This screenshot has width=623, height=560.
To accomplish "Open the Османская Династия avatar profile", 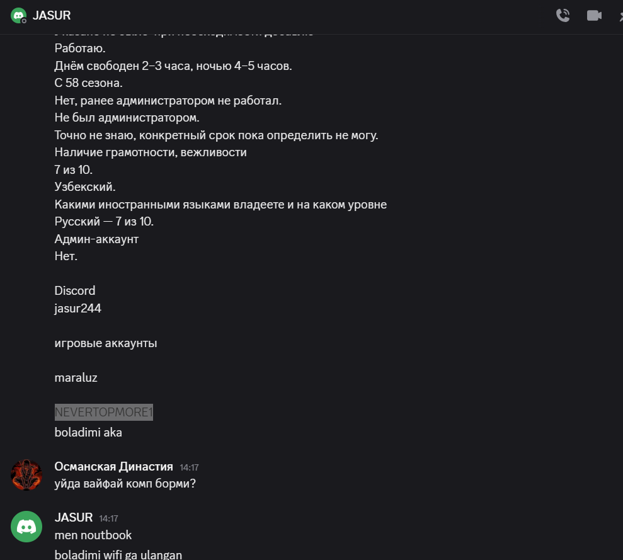I will [x=26, y=475].
